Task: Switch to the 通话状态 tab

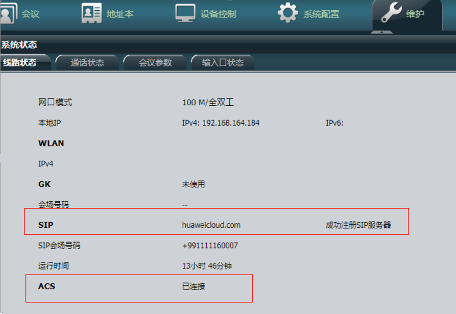Action: pyautogui.click(x=87, y=63)
